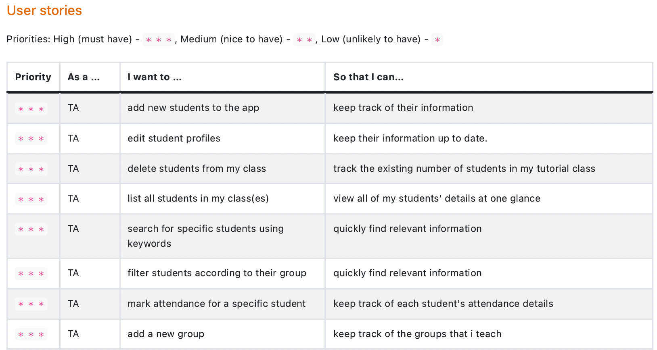This screenshot has height=350, width=657.
Task: Click the two-star Medium priority badge in legend
Action: tap(304, 40)
